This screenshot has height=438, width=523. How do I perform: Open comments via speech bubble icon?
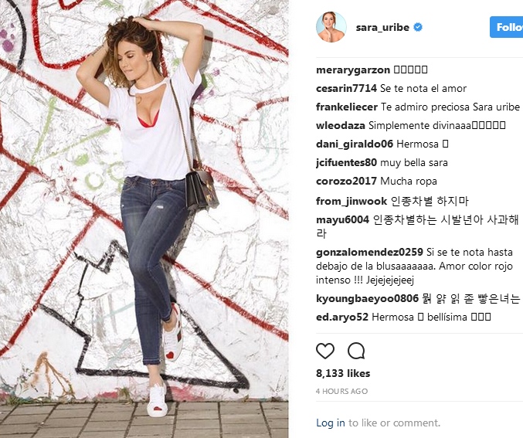pos(356,351)
